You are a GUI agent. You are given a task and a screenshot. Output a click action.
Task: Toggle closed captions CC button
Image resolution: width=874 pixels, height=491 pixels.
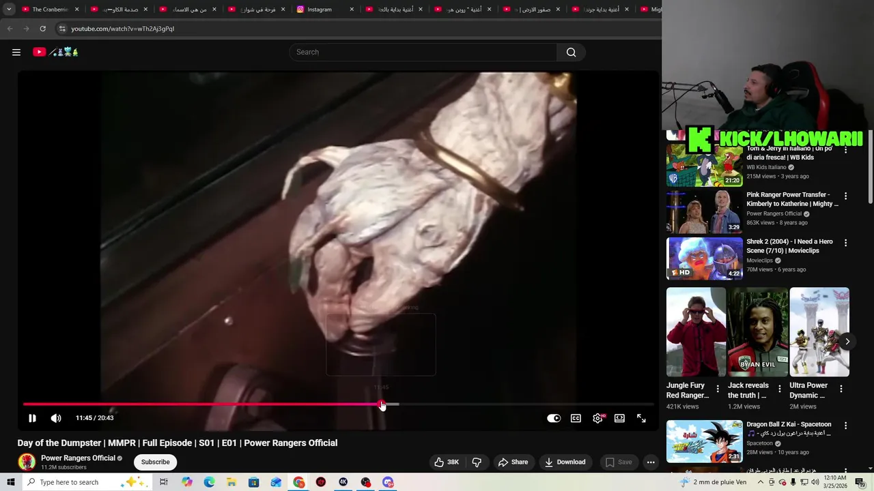(x=576, y=418)
